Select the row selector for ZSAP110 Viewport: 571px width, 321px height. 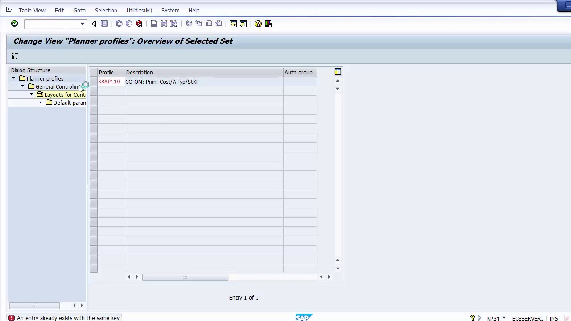tap(93, 82)
